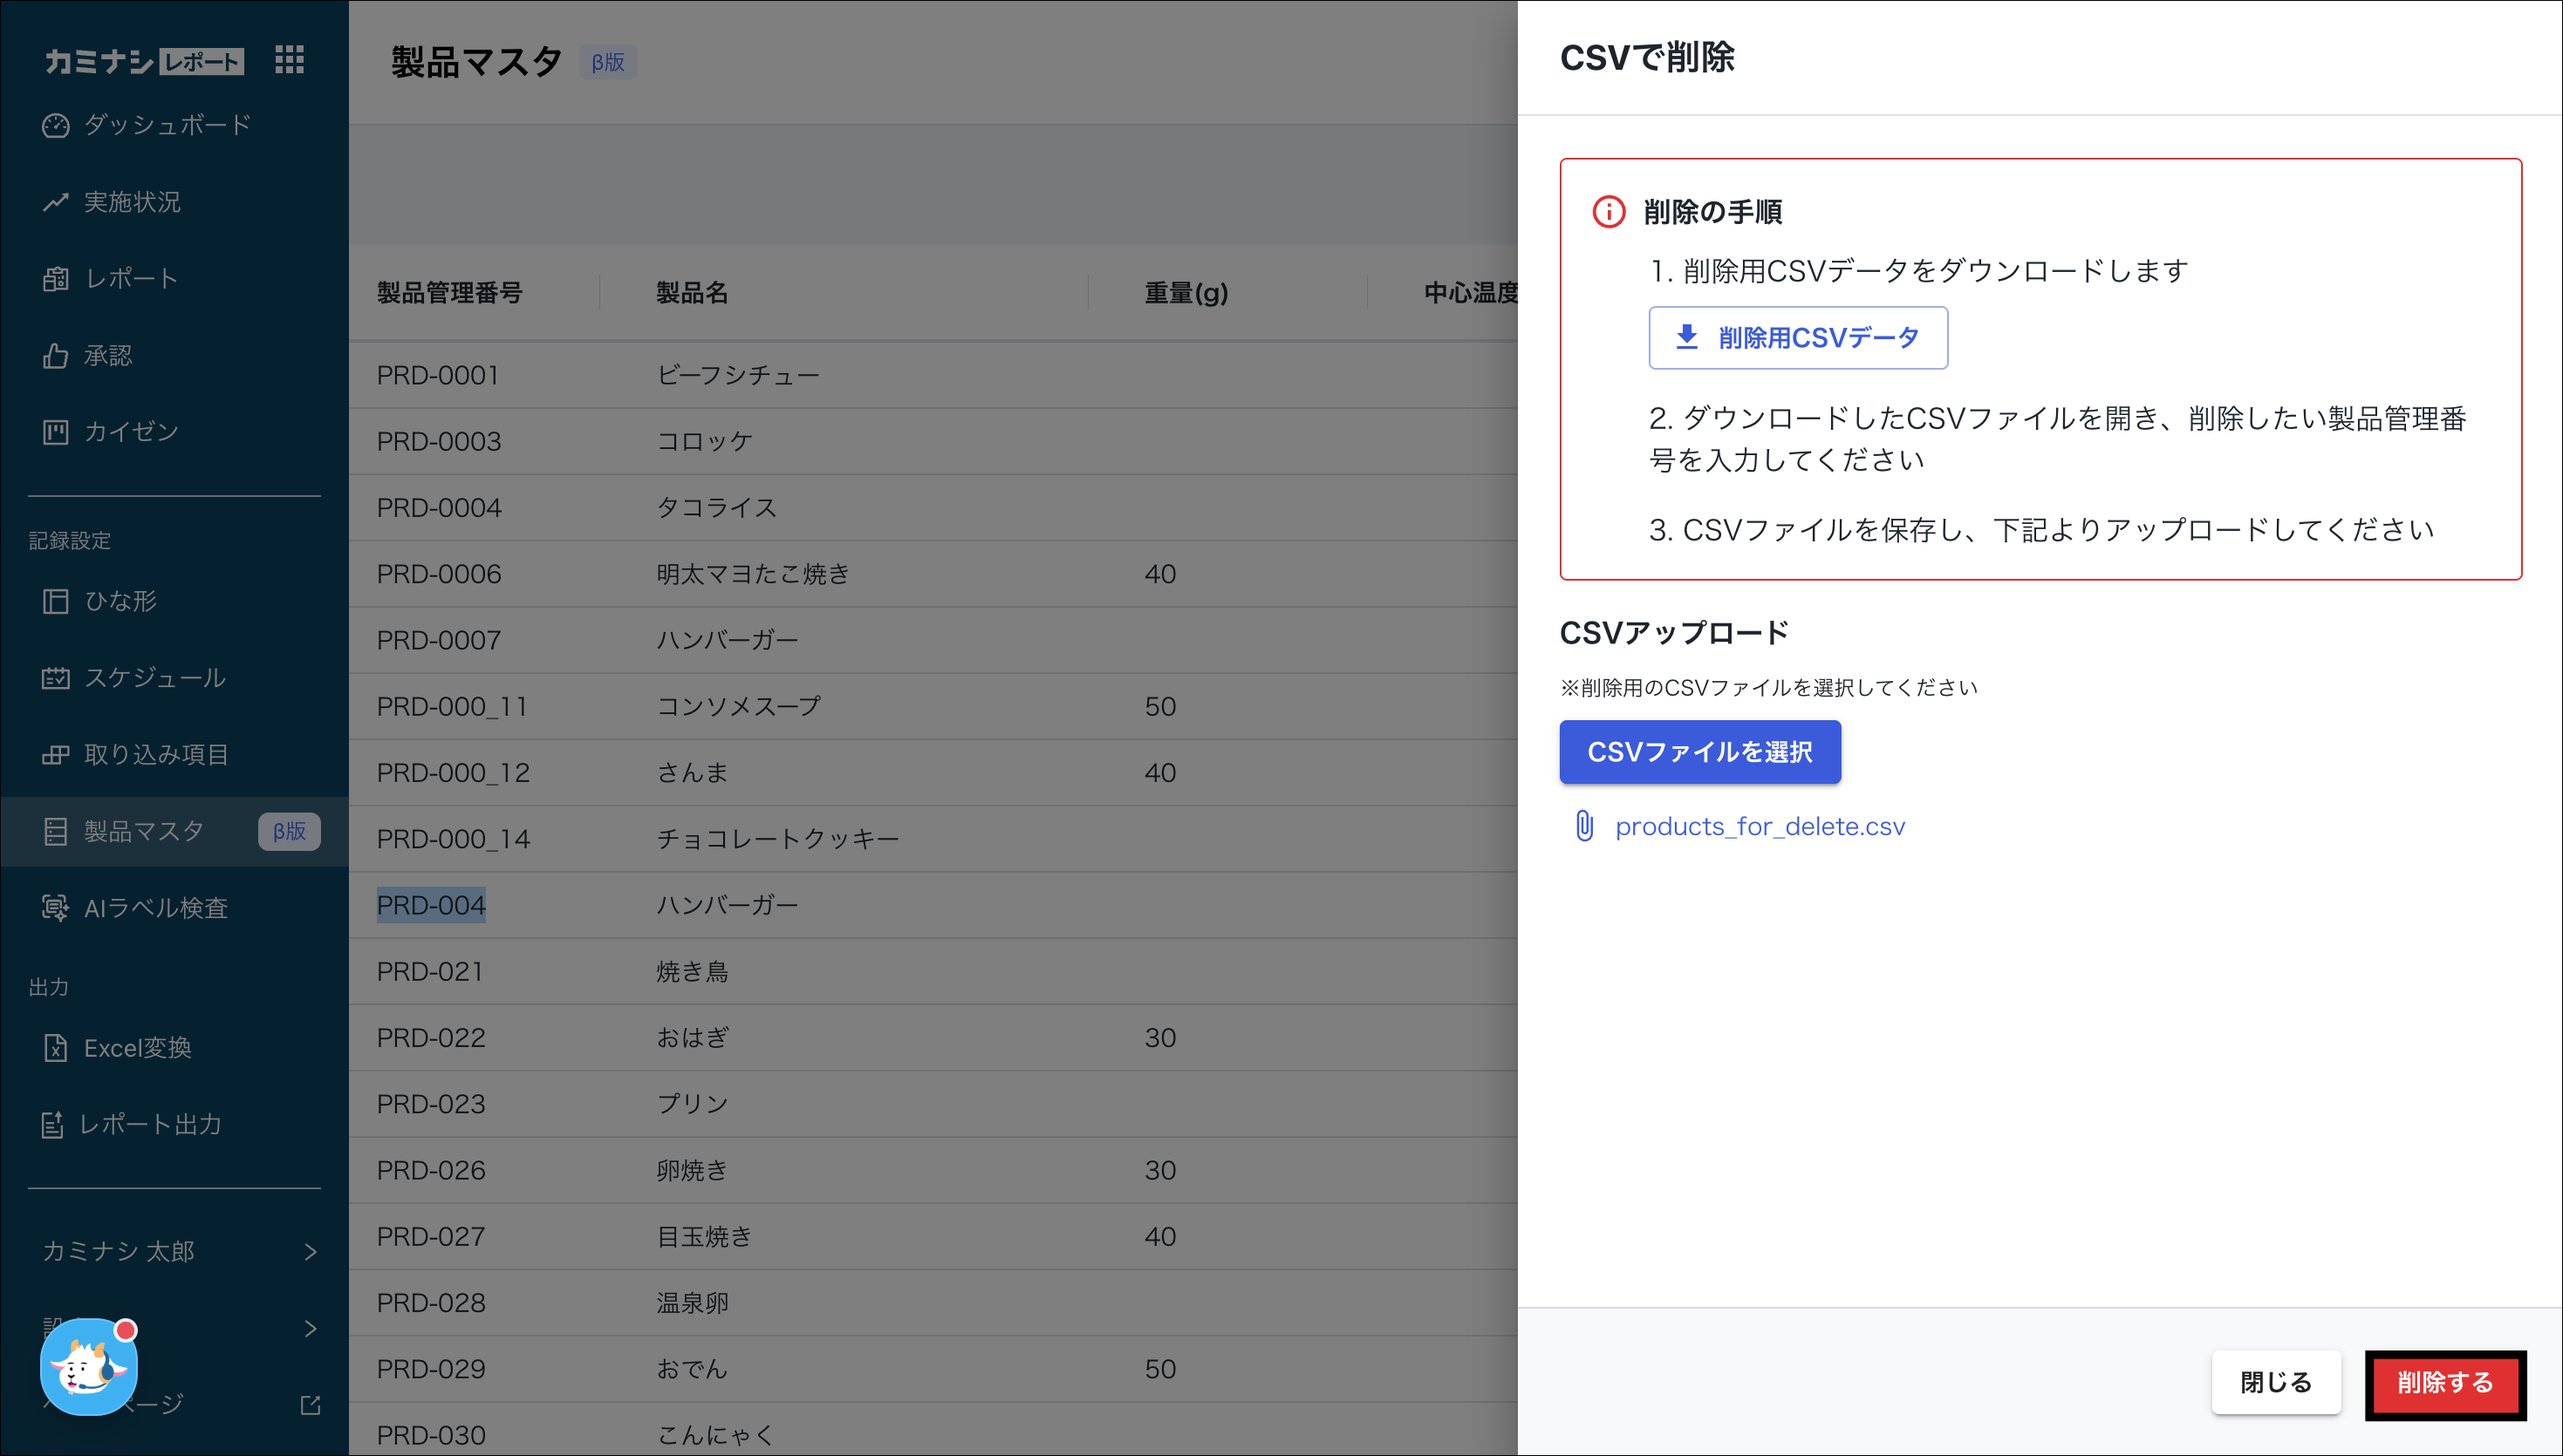The image size is (2563, 1456).
Task: Open the external link icon at sidebar bottom
Action: (310, 1406)
